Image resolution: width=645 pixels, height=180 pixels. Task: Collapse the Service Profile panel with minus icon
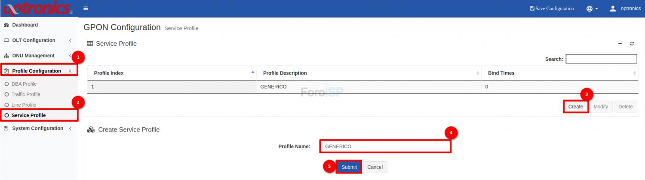pos(620,44)
